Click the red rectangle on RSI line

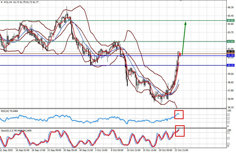point(179,114)
